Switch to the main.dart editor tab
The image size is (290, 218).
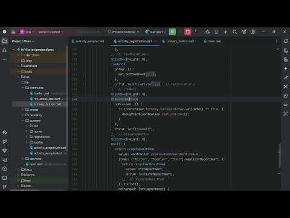[213, 41]
